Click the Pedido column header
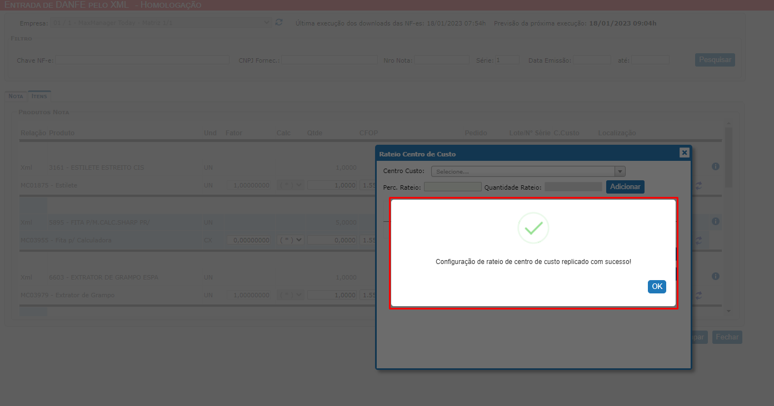Image resolution: width=774 pixels, height=406 pixels. coord(476,133)
